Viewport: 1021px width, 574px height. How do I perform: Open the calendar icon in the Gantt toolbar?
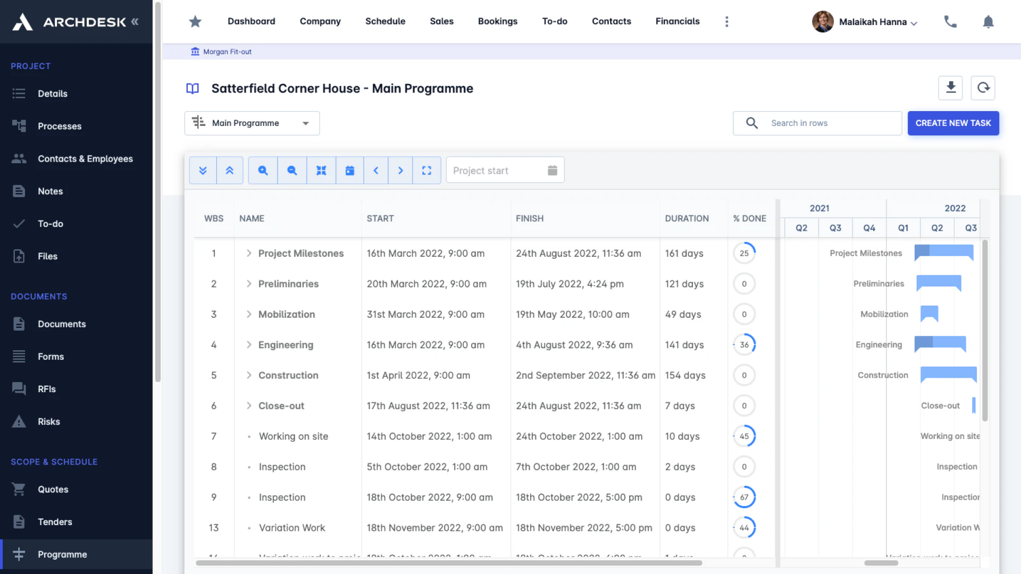click(x=349, y=170)
